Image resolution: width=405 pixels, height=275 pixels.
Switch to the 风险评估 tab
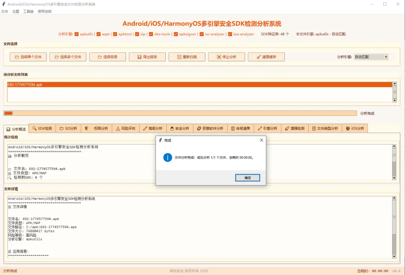(x=126, y=129)
